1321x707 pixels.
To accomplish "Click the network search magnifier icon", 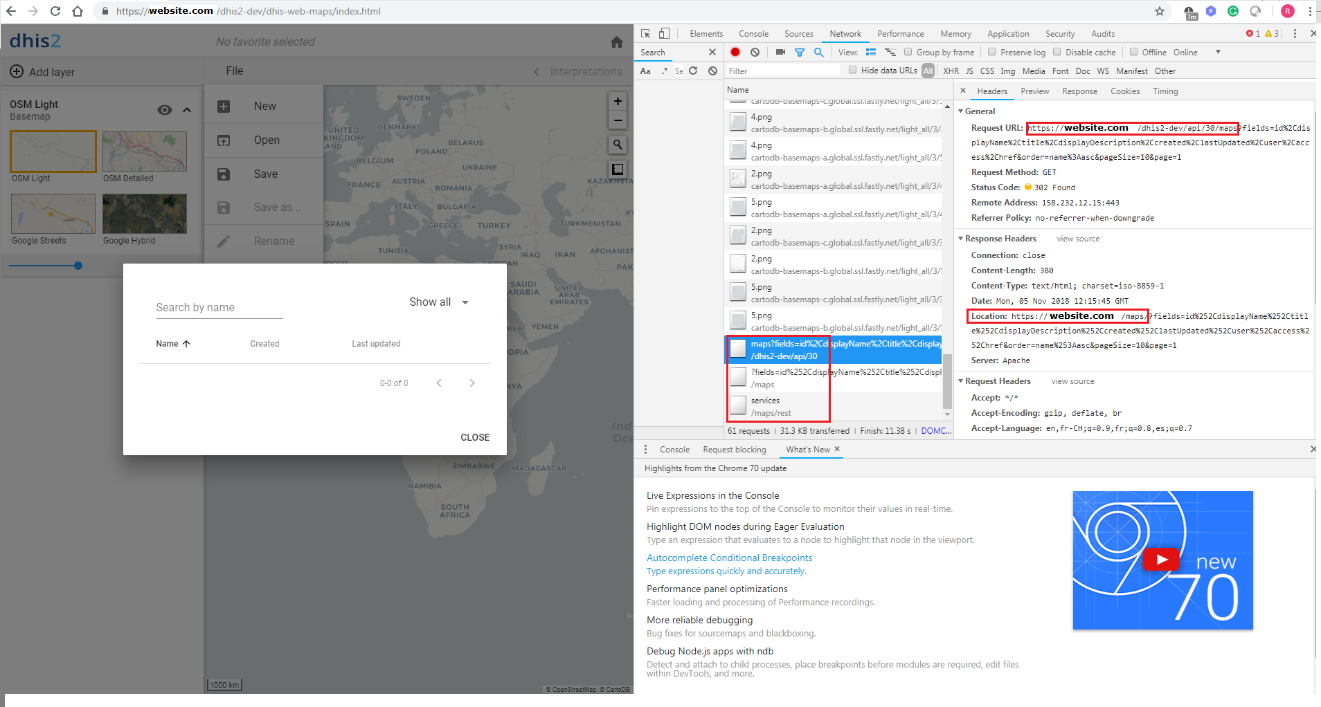I will click(x=819, y=52).
